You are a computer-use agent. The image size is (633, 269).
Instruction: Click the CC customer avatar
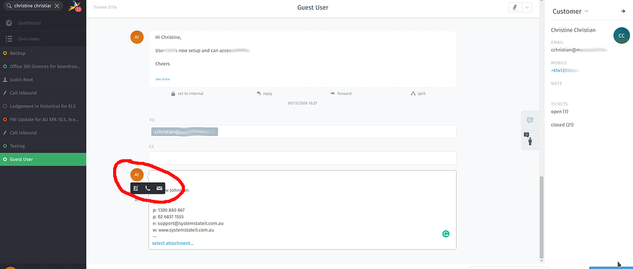tap(621, 35)
